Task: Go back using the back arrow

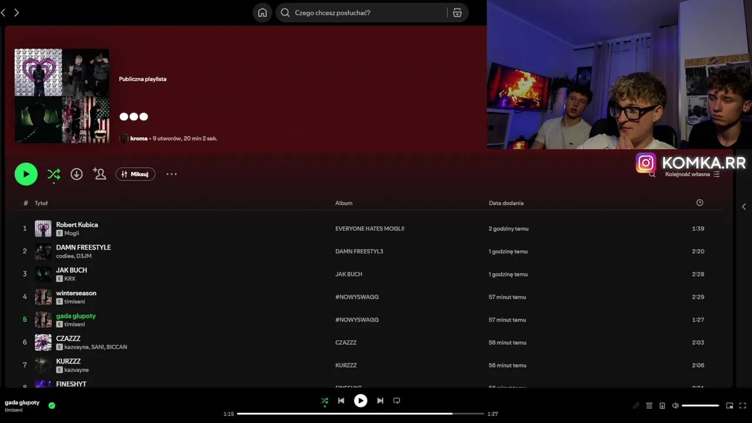Action: coord(3,12)
